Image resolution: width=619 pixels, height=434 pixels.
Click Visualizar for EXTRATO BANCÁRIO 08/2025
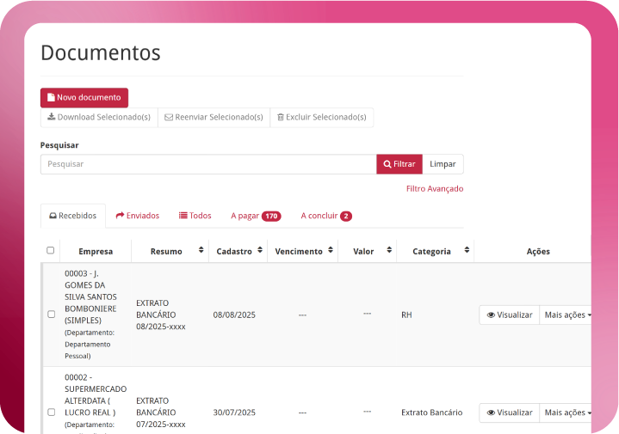tap(510, 315)
